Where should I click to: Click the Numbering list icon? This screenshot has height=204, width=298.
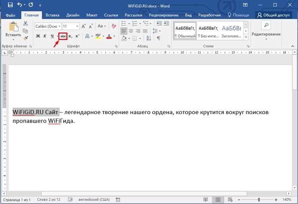(x=135, y=23)
